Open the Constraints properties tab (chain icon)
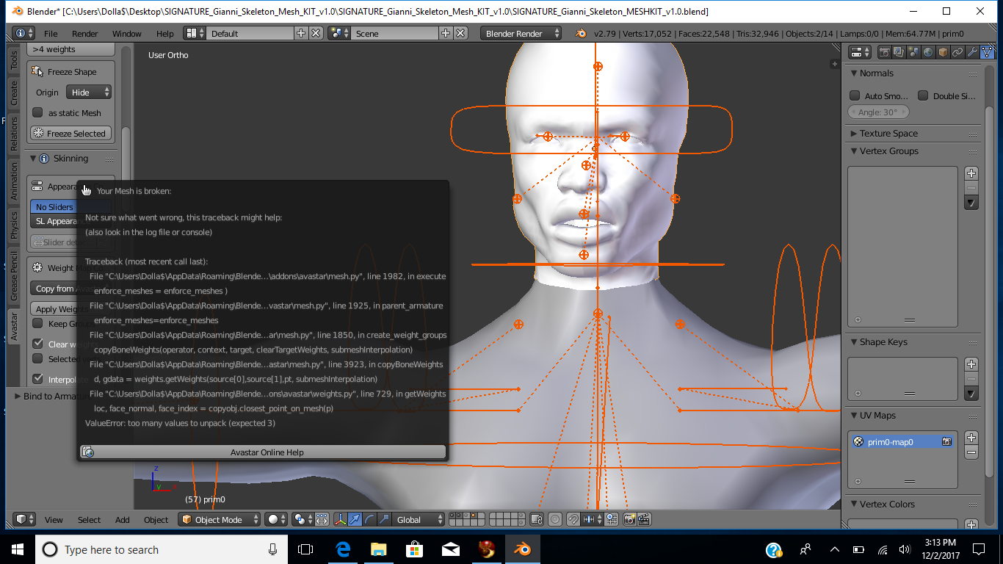The width and height of the screenshot is (1003, 564). [x=957, y=52]
